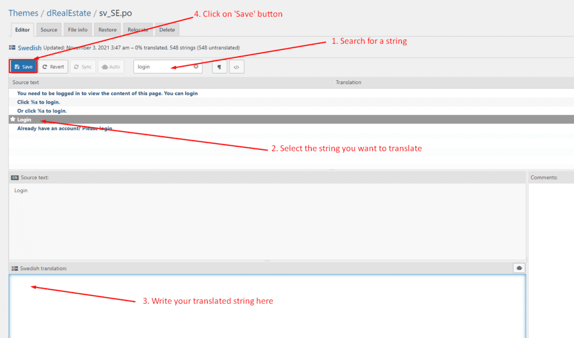
Task: Open the Restore tab
Action: coord(107,30)
